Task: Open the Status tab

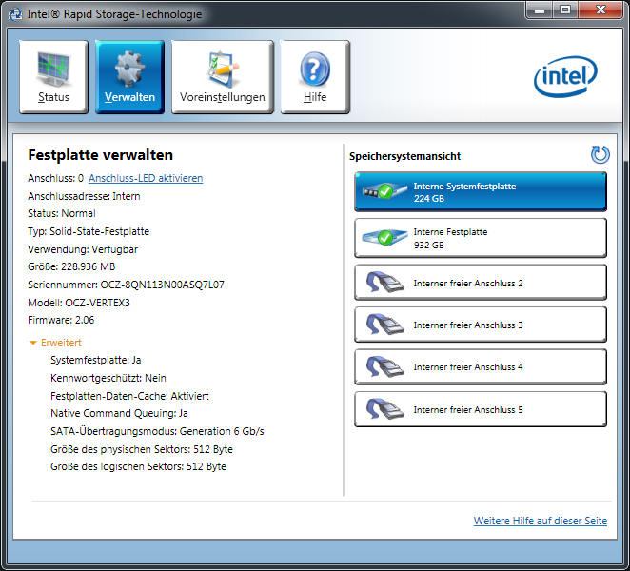Action: pyautogui.click(x=53, y=77)
